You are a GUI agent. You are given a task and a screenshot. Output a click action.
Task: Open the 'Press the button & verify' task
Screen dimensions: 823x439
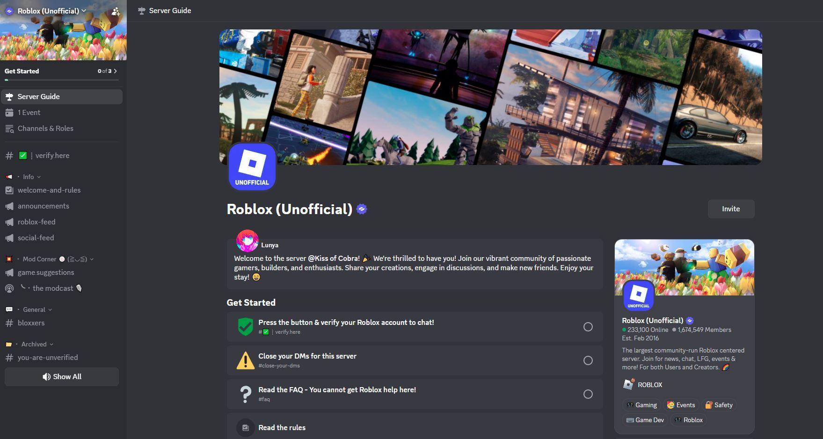click(415, 327)
